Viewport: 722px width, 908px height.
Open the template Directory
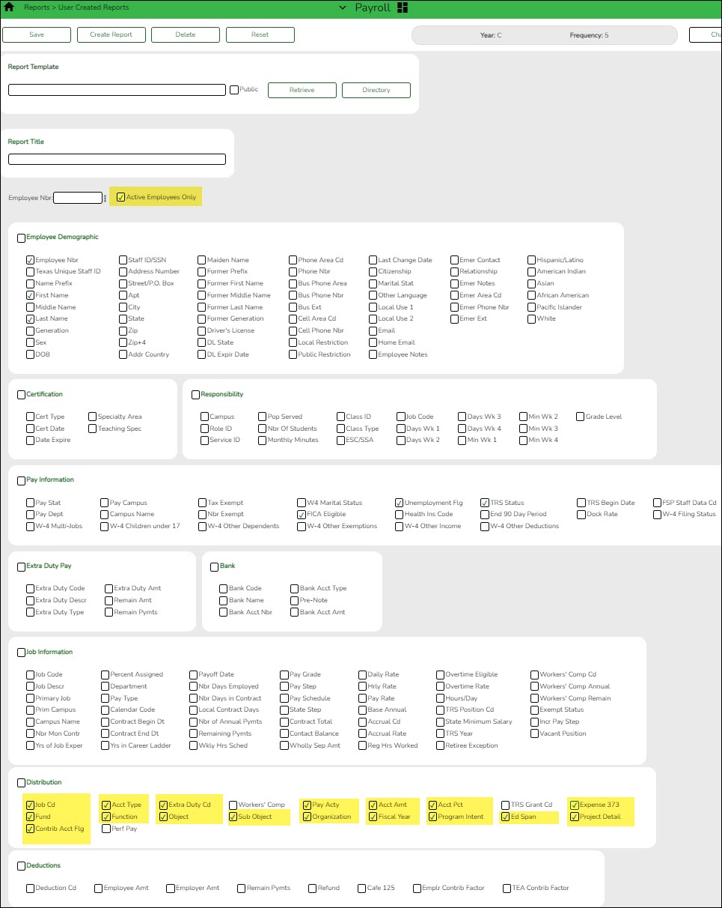376,89
